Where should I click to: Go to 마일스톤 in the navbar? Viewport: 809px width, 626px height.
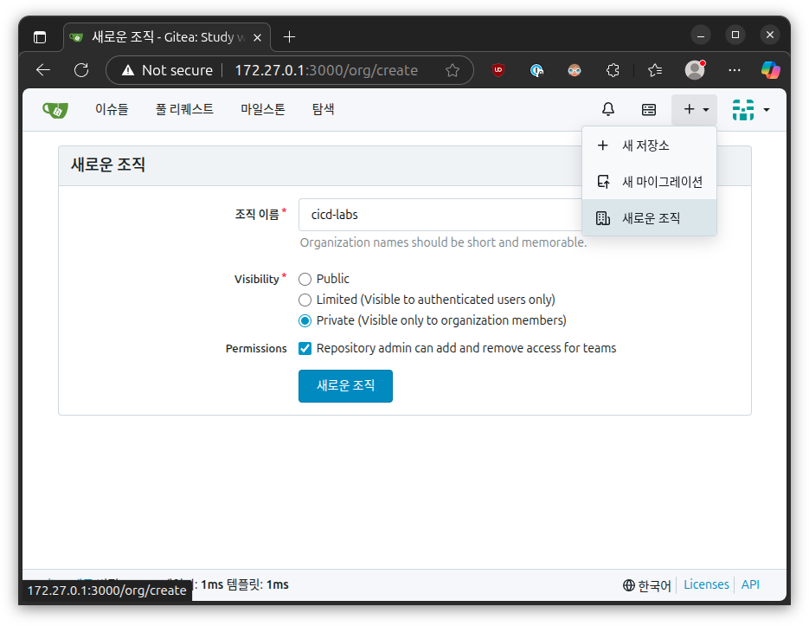pos(263,109)
